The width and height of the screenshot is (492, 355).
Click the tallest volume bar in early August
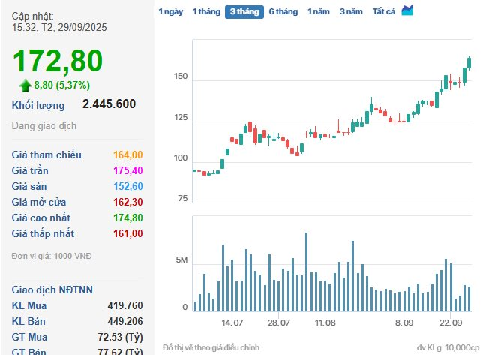coord(306,272)
